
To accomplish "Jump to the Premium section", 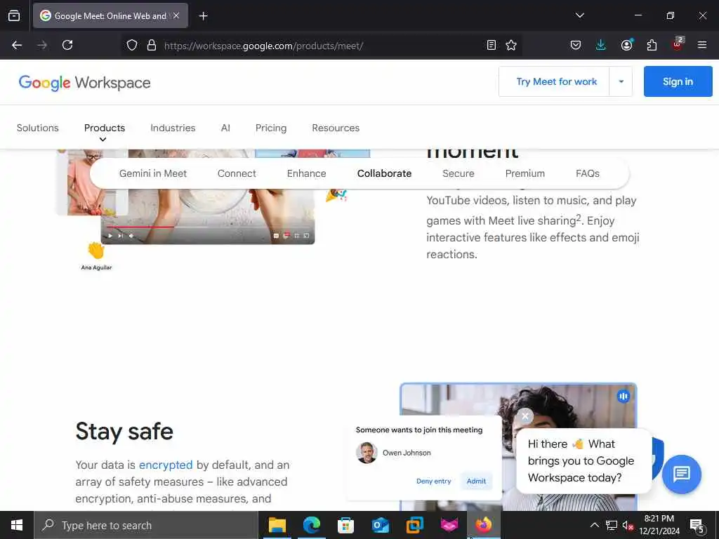I will (x=525, y=174).
